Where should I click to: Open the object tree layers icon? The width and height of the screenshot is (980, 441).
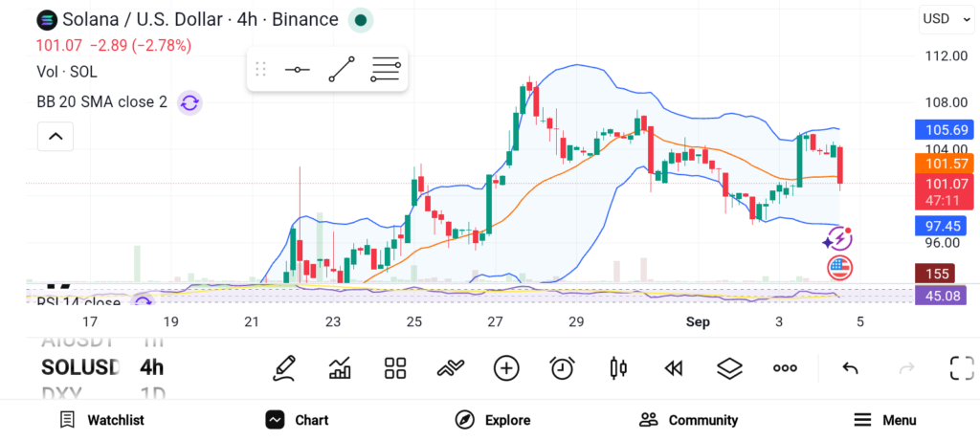click(728, 368)
